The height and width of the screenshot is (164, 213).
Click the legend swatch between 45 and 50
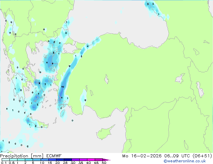(x=99, y=160)
